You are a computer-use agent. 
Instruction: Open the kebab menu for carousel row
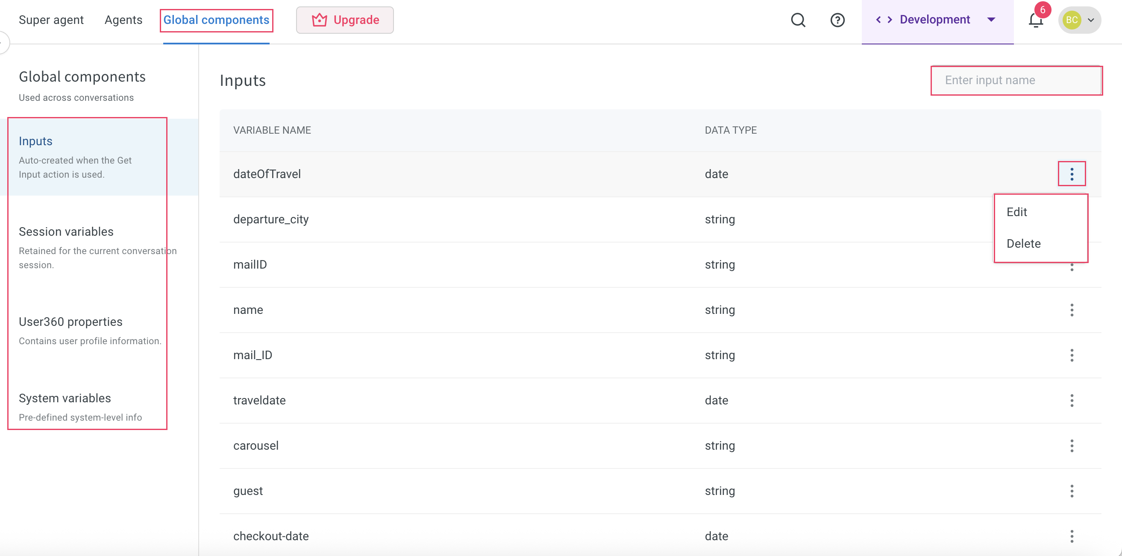(x=1072, y=446)
